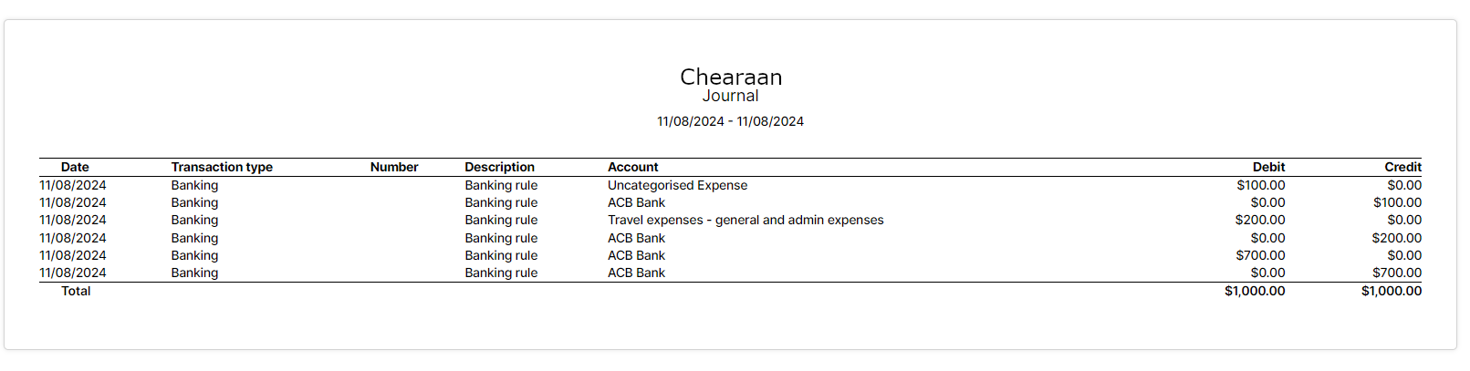Select the $200.00 credit amount
The height and width of the screenshot is (371, 1470).
1396,238
